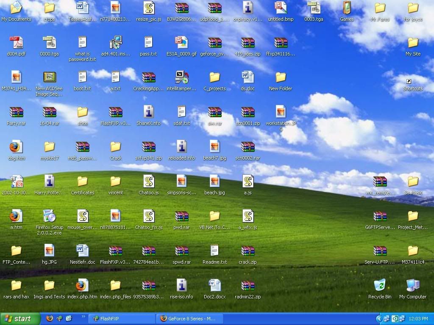The image size is (434, 325).
Task: Switch to the GeForce 8 Series taskbar window
Action: [189, 319]
